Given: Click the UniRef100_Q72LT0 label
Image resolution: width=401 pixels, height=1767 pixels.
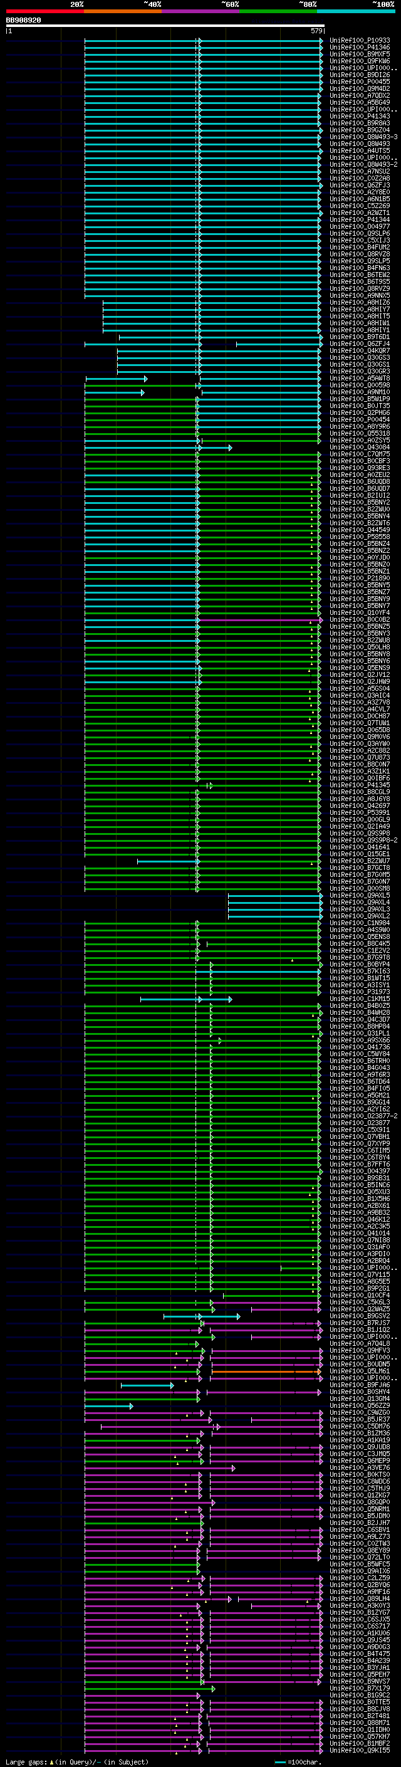Looking at the screenshot, I should pyautogui.click(x=360, y=1557).
